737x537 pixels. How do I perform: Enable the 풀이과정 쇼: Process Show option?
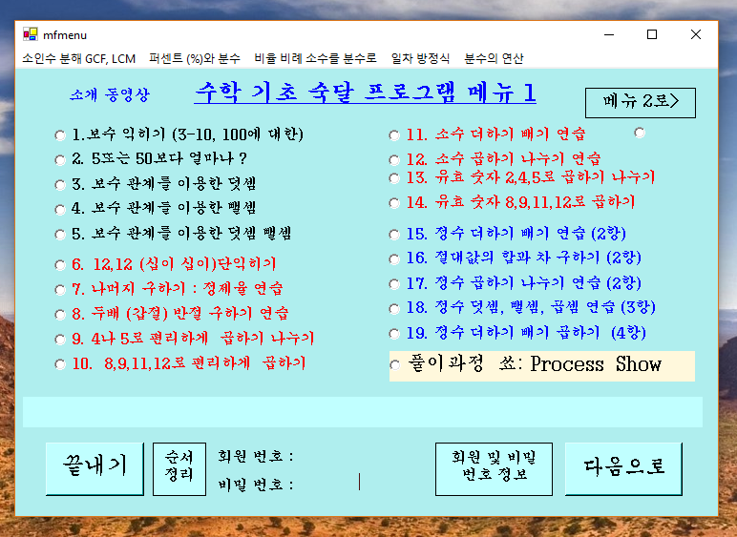(x=396, y=365)
